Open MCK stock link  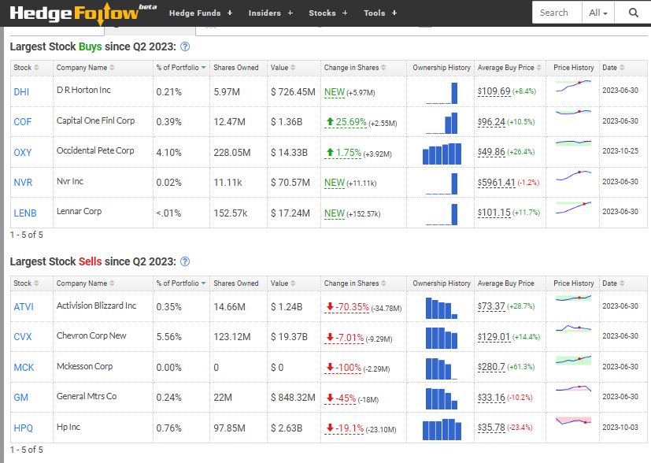(24, 368)
